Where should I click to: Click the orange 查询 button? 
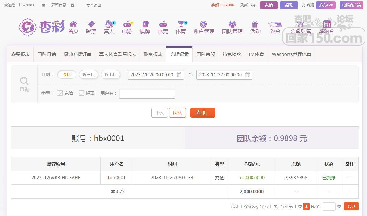tap(202, 113)
